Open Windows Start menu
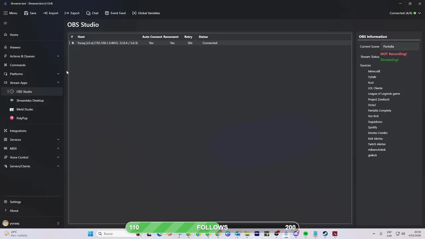 pyautogui.click(x=90, y=234)
